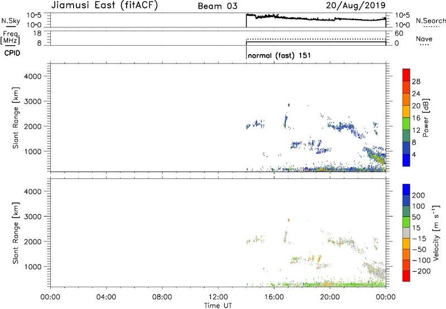Image resolution: width=446 pixels, height=309 pixels.
Task: Click the '4000' tick on the Power panel
Action: pyautogui.click(x=33, y=76)
